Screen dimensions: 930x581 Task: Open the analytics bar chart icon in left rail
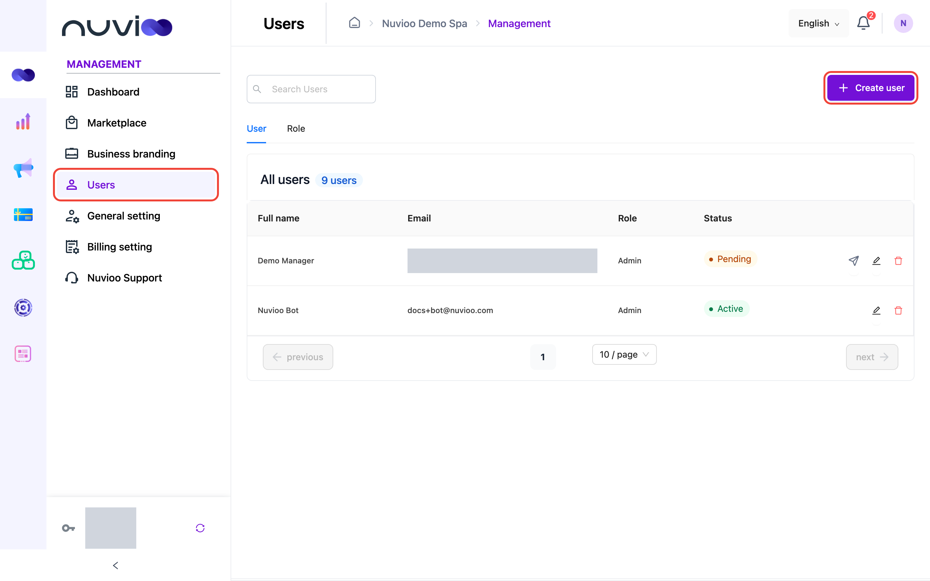pos(23,121)
